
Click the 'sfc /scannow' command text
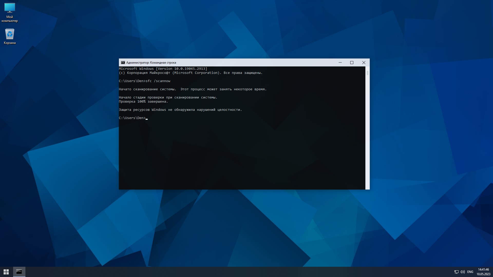pyautogui.click(x=158, y=81)
